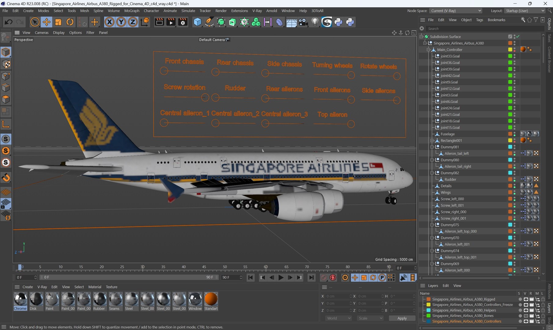Go to start of animation
553x330 pixels.
click(250, 277)
